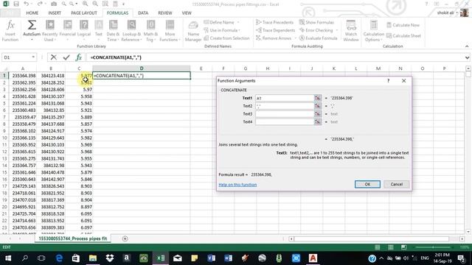The width and height of the screenshot is (472, 265).
Task: Expand the formula bar
Action: pyautogui.click(x=467, y=57)
